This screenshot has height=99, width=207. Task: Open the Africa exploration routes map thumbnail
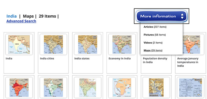[122, 88]
